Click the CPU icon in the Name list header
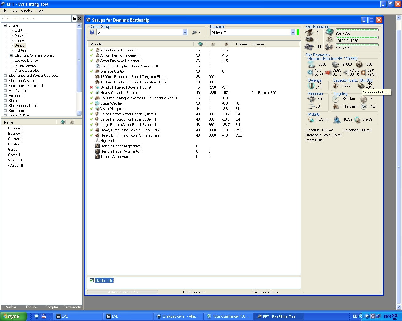Viewport: 402px width, 321px height. click(62, 122)
